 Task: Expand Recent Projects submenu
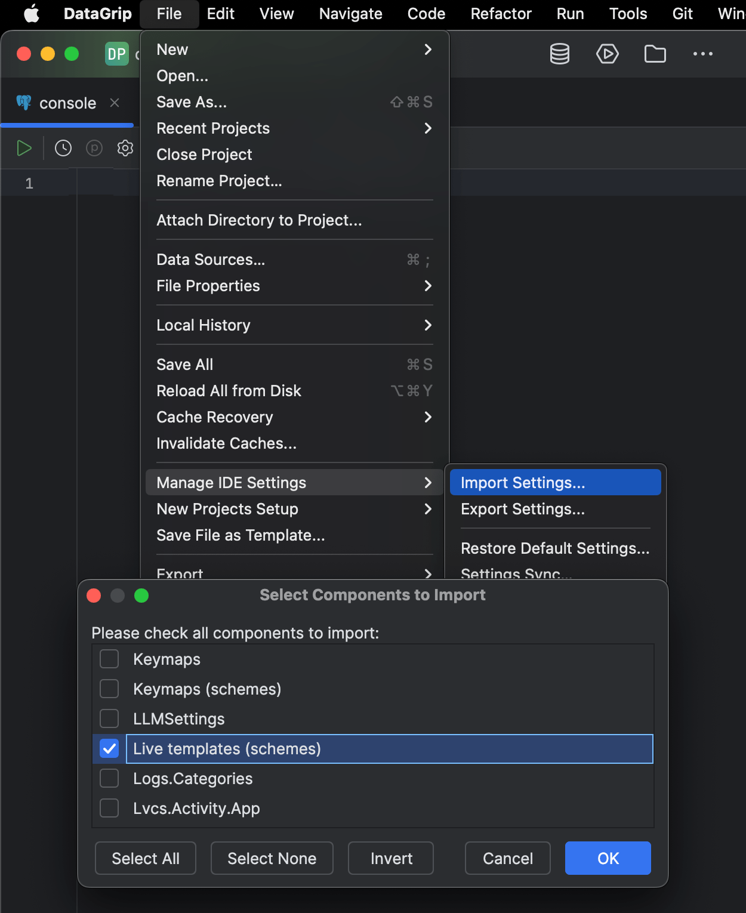pyautogui.click(x=428, y=128)
